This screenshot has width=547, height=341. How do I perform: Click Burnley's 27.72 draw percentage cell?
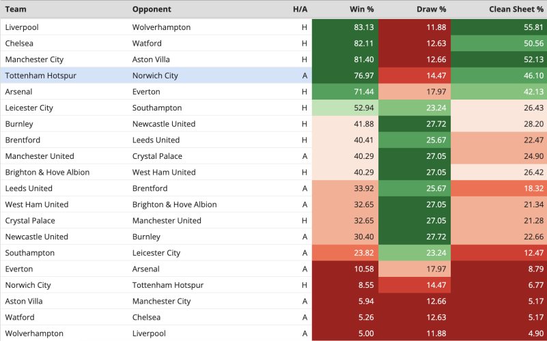(x=415, y=123)
